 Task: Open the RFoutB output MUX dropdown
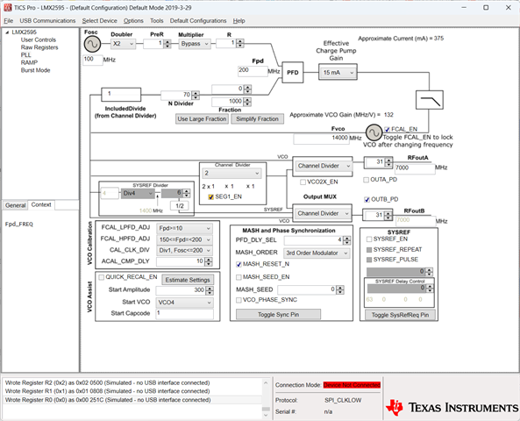[x=323, y=213]
